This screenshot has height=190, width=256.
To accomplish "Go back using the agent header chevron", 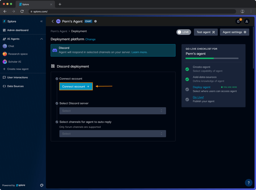I will click(53, 21).
